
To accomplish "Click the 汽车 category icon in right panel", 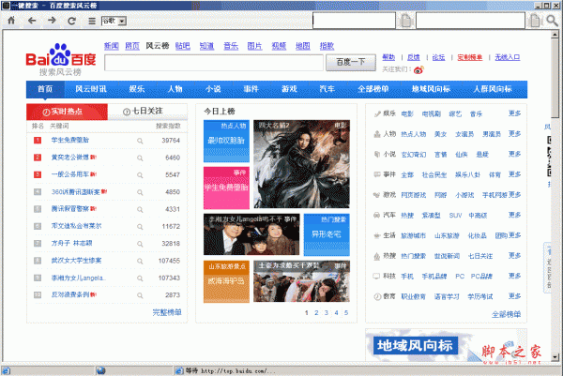I will (x=377, y=216).
